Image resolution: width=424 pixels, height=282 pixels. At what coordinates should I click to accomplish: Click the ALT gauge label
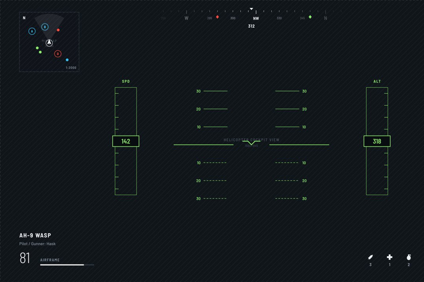(377, 81)
